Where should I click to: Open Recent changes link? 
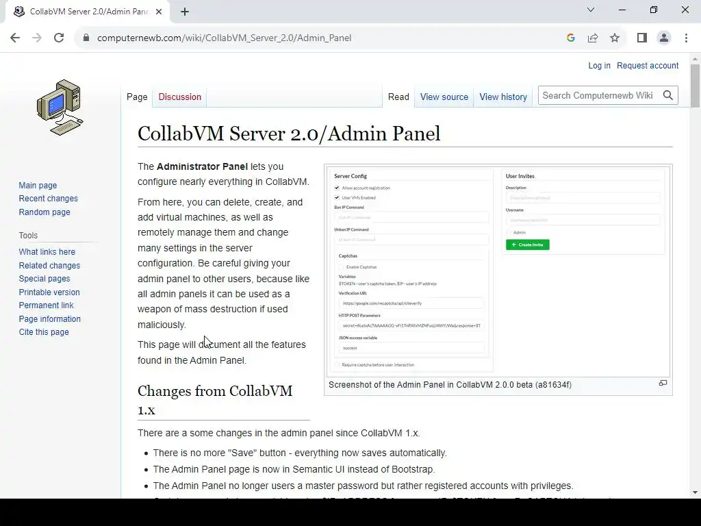[49, 199]
